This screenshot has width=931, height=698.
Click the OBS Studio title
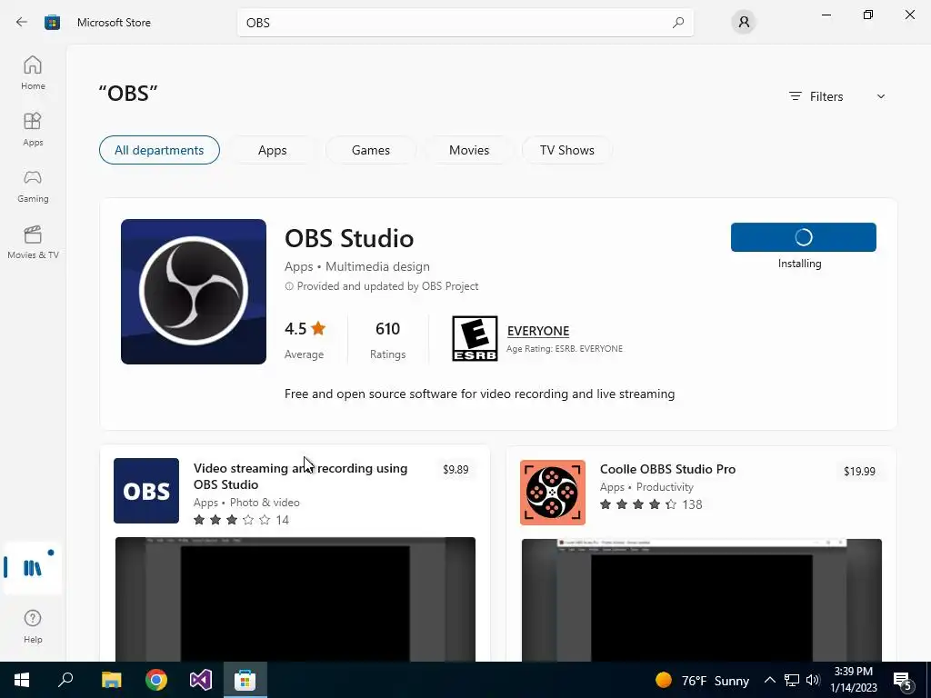tap(349, 239)
